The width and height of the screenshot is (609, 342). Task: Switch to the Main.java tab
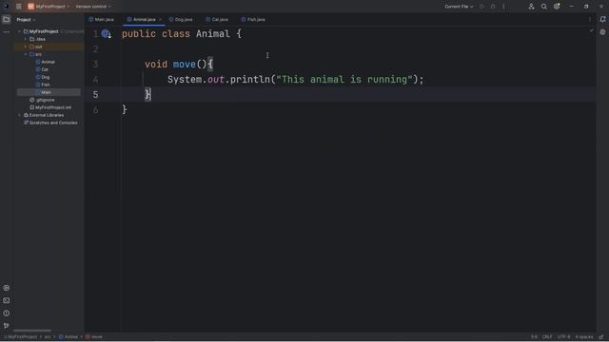[x=102, y=19]
